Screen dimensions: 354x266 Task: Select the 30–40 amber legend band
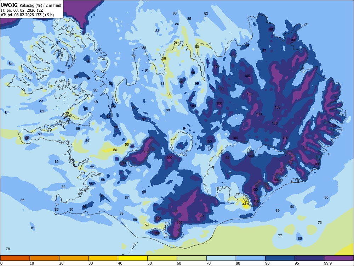[x=103, y=258]
